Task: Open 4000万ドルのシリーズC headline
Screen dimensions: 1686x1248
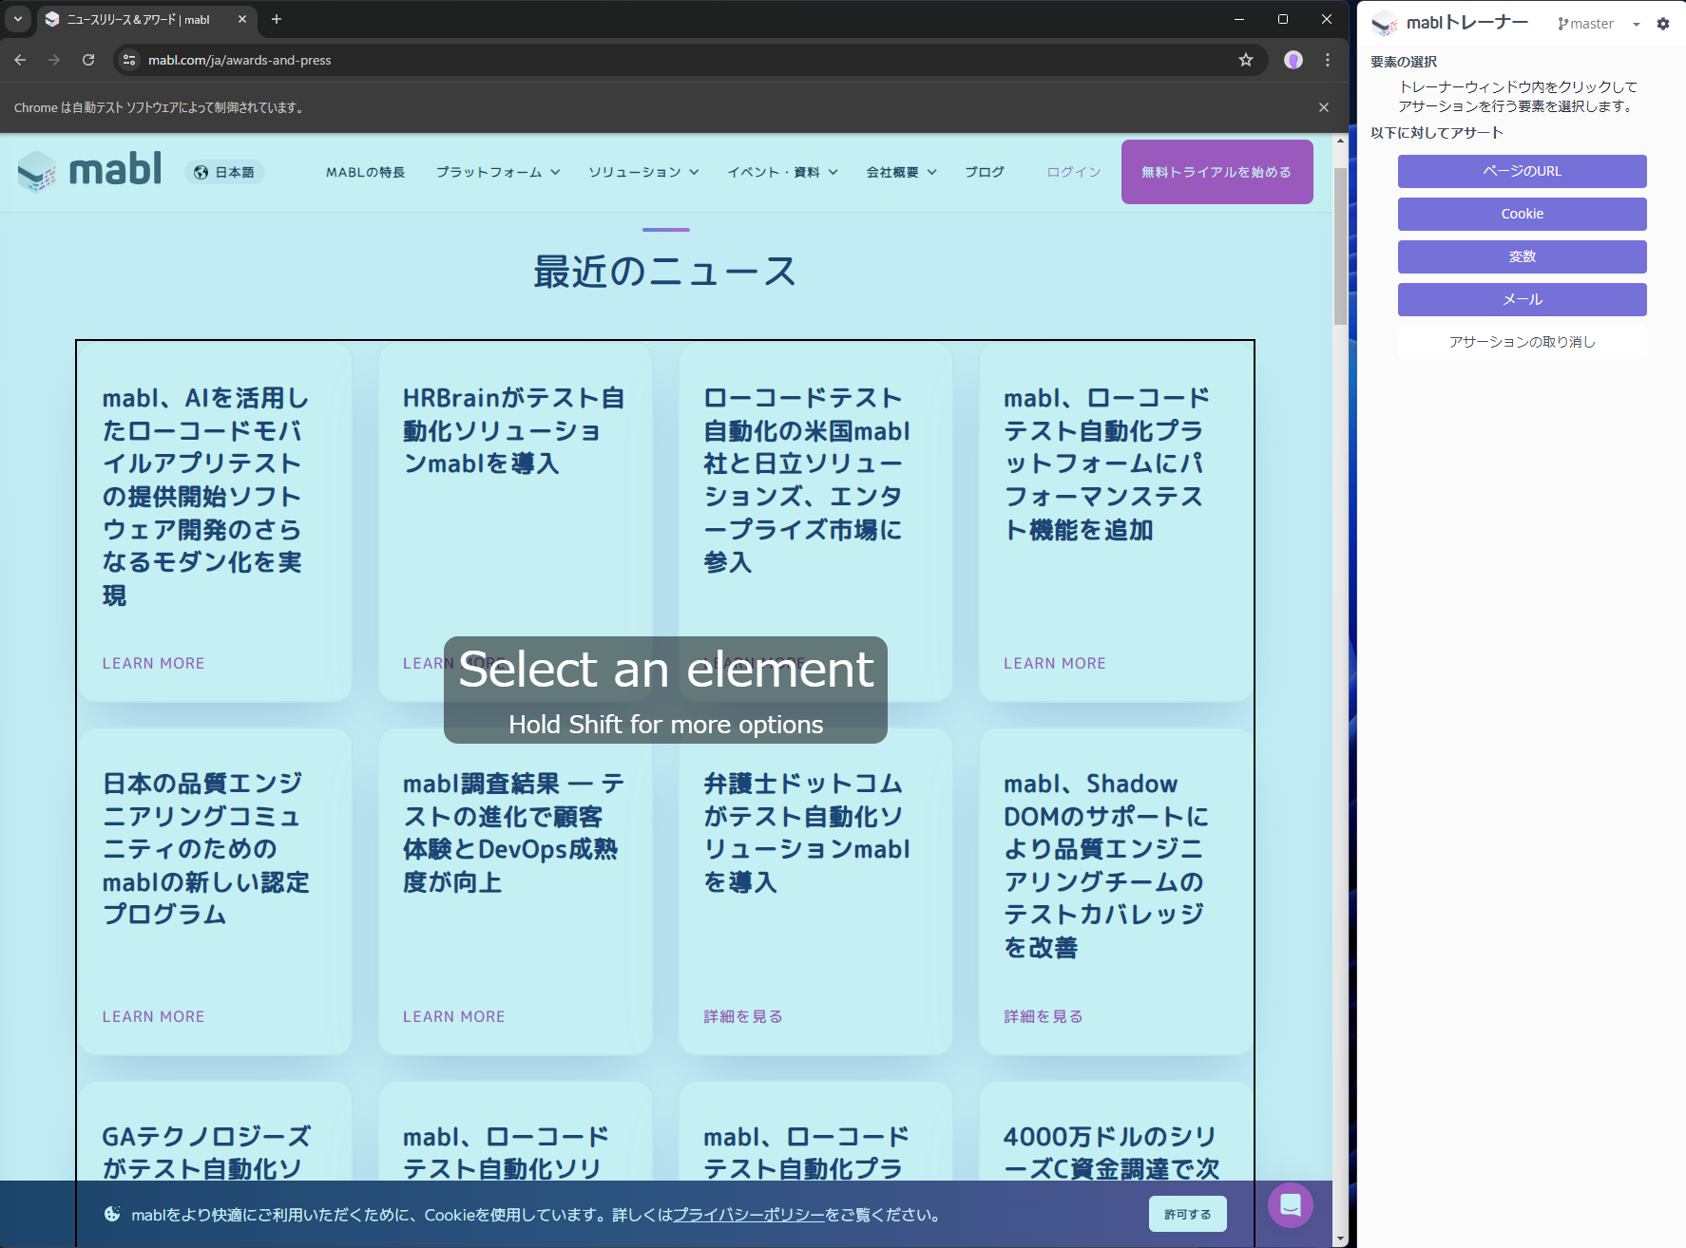Action: [1111, 1152]
